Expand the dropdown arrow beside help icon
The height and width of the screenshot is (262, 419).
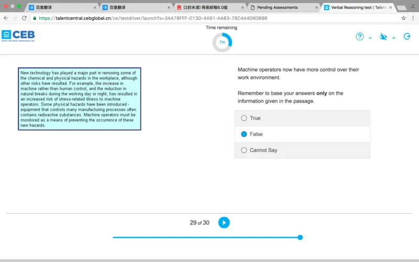(370, 38)
